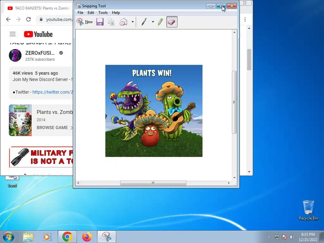Open the Twitter link in description
The width and height of the screenshot is (324, 243).
click(x=53, y=92)
